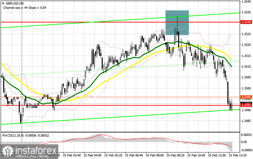
Task: Click the 1.3500 price axis label
Action: 246,88
